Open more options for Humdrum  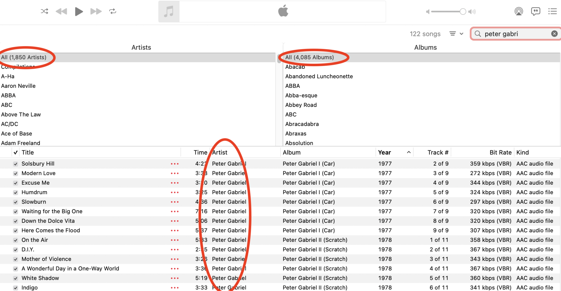[x=174, y=193]
